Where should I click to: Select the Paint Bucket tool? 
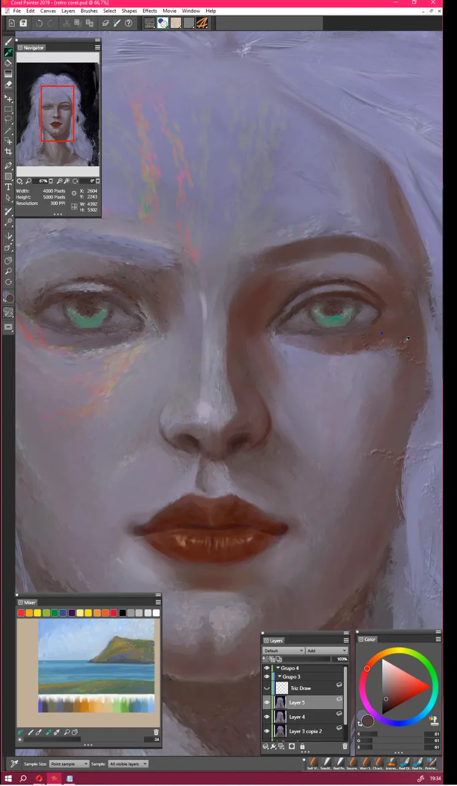click(9, 63)
